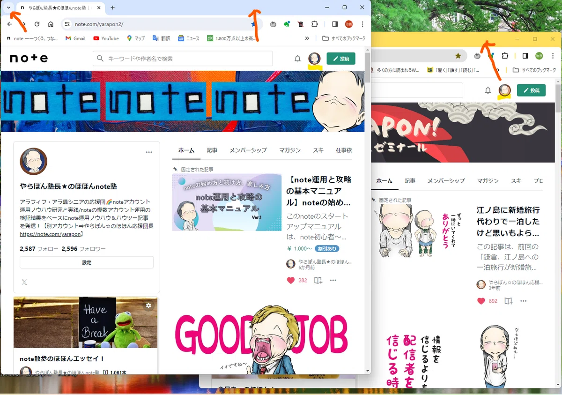
Task: Open note散歩のほほんエッセイ！ magazine title
Action: click(62, 358)
